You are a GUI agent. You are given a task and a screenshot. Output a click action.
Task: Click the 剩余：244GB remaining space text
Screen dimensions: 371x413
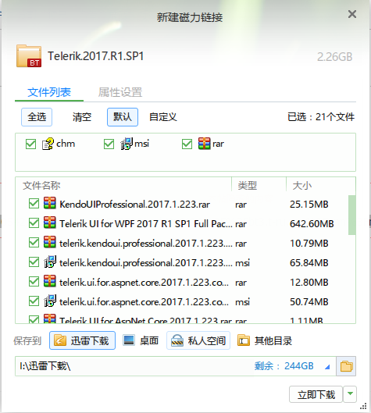pos(284,366)
